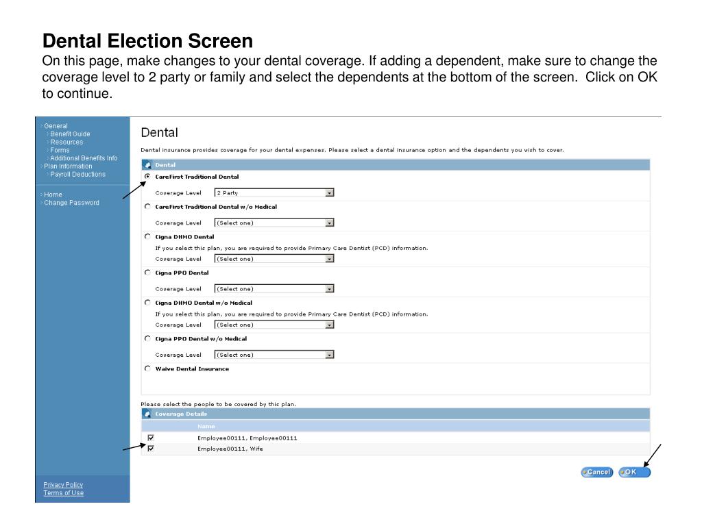Go to Payroll Deductions in sidebar
This screenshot has height=526, width=702.
(78, 174)
